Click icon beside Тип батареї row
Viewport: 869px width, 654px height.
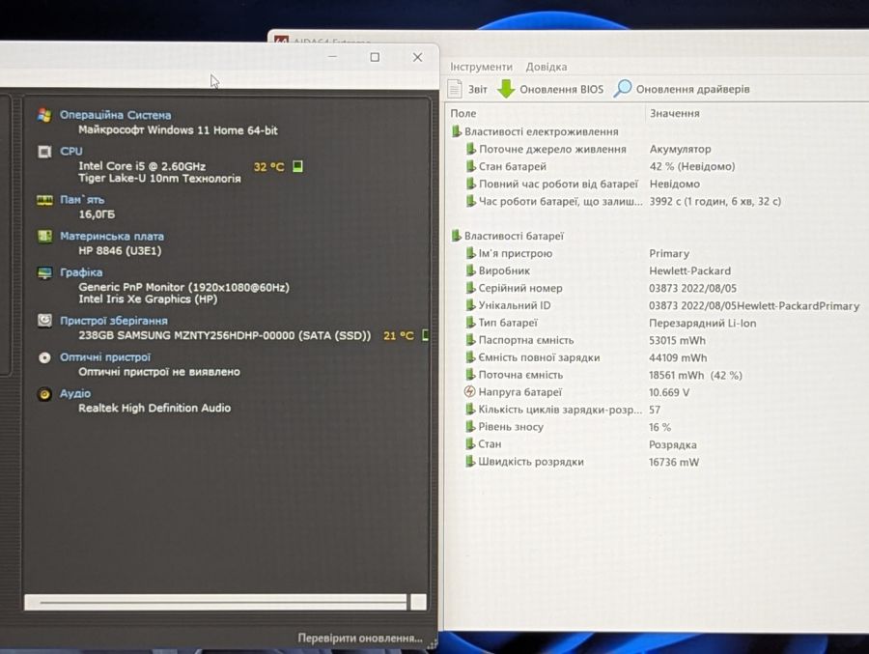pyautogui.click(x=470, y=323)
